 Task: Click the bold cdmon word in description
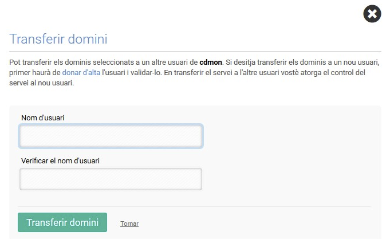pos(211,62)
